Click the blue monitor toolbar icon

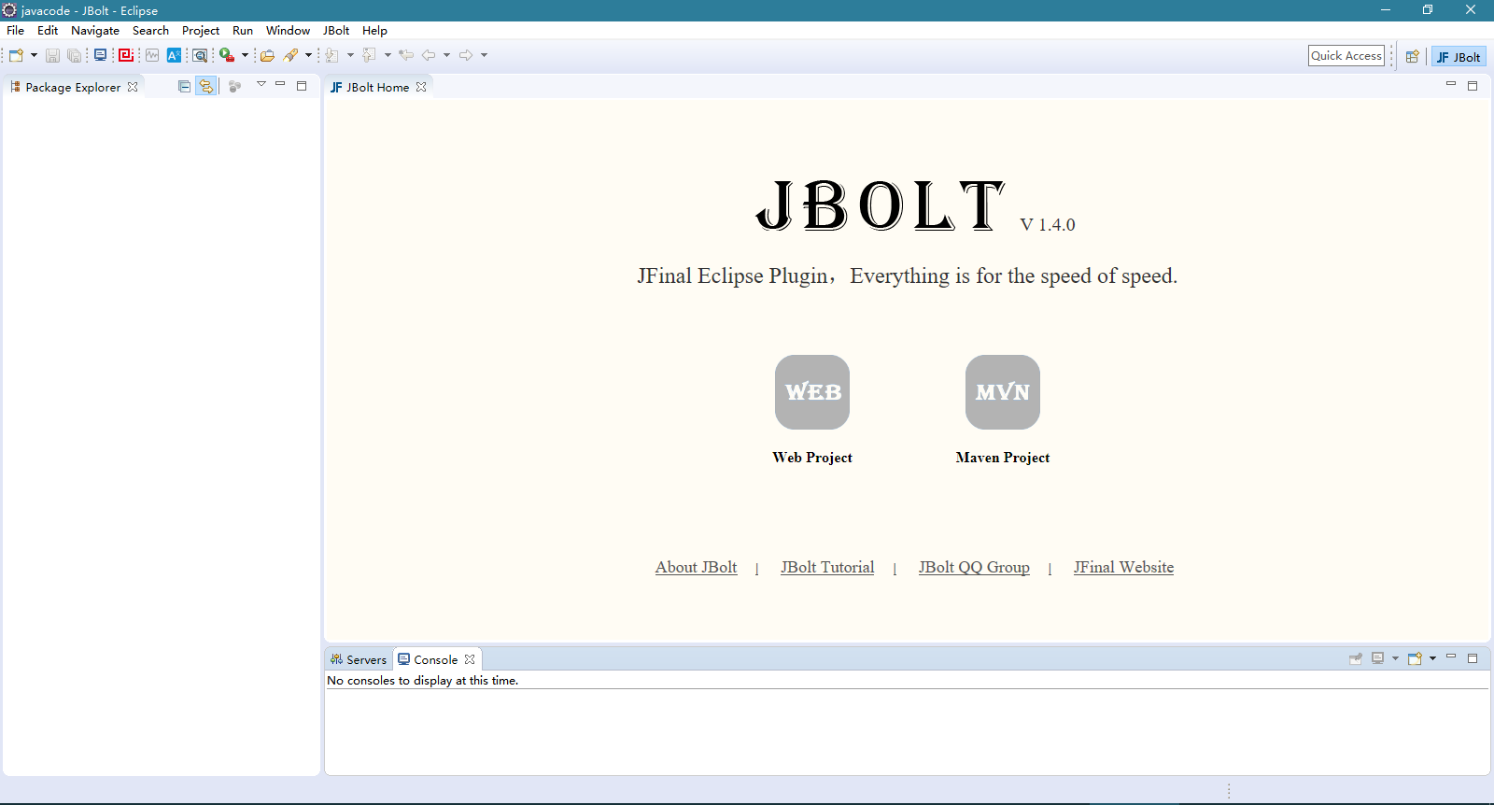click(100, 55)
